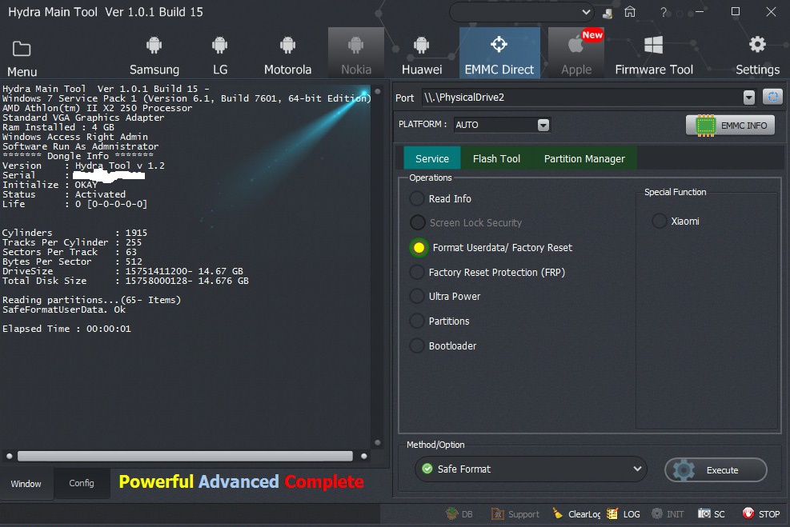Click the log vertical scrollbar track
This screenshot has height=527, width=790.
377,267
